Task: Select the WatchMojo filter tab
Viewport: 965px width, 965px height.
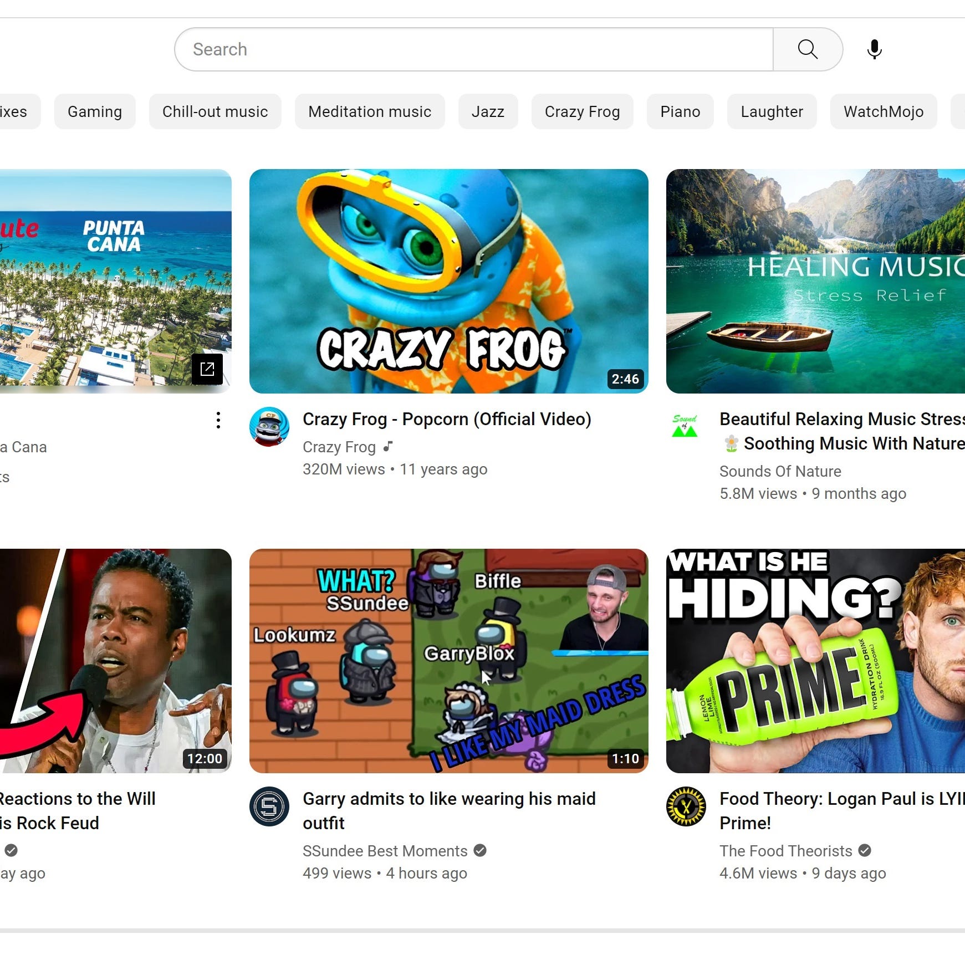Action: coord(883,111)
